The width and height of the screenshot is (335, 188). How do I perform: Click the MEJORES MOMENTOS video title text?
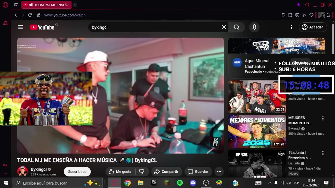click(x=300, y=120)
